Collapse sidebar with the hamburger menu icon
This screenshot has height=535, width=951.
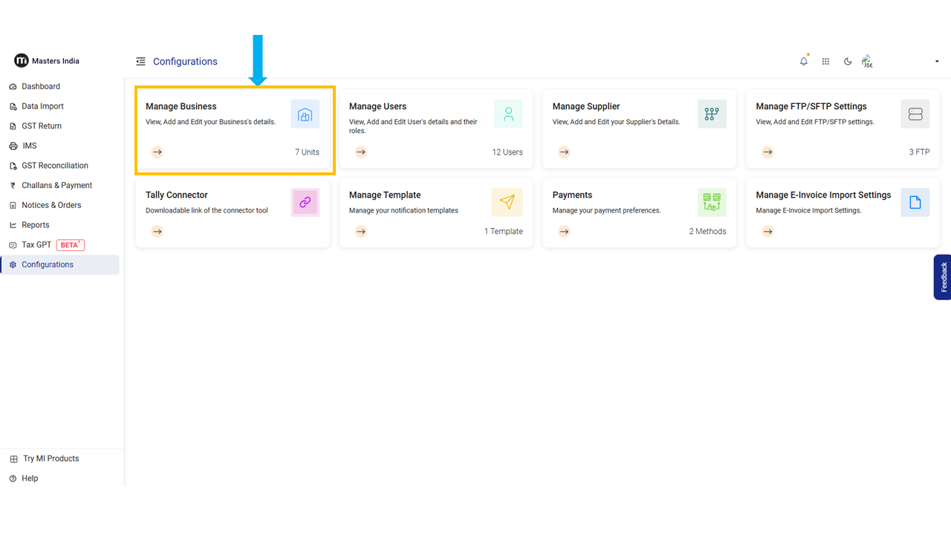(140, 62)
